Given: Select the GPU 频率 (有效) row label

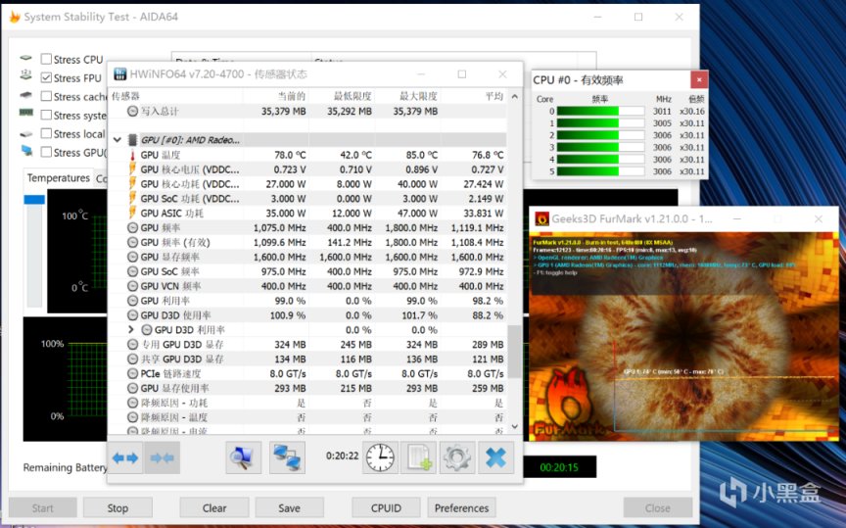Looking at the screenshot, I should point(175,242).
